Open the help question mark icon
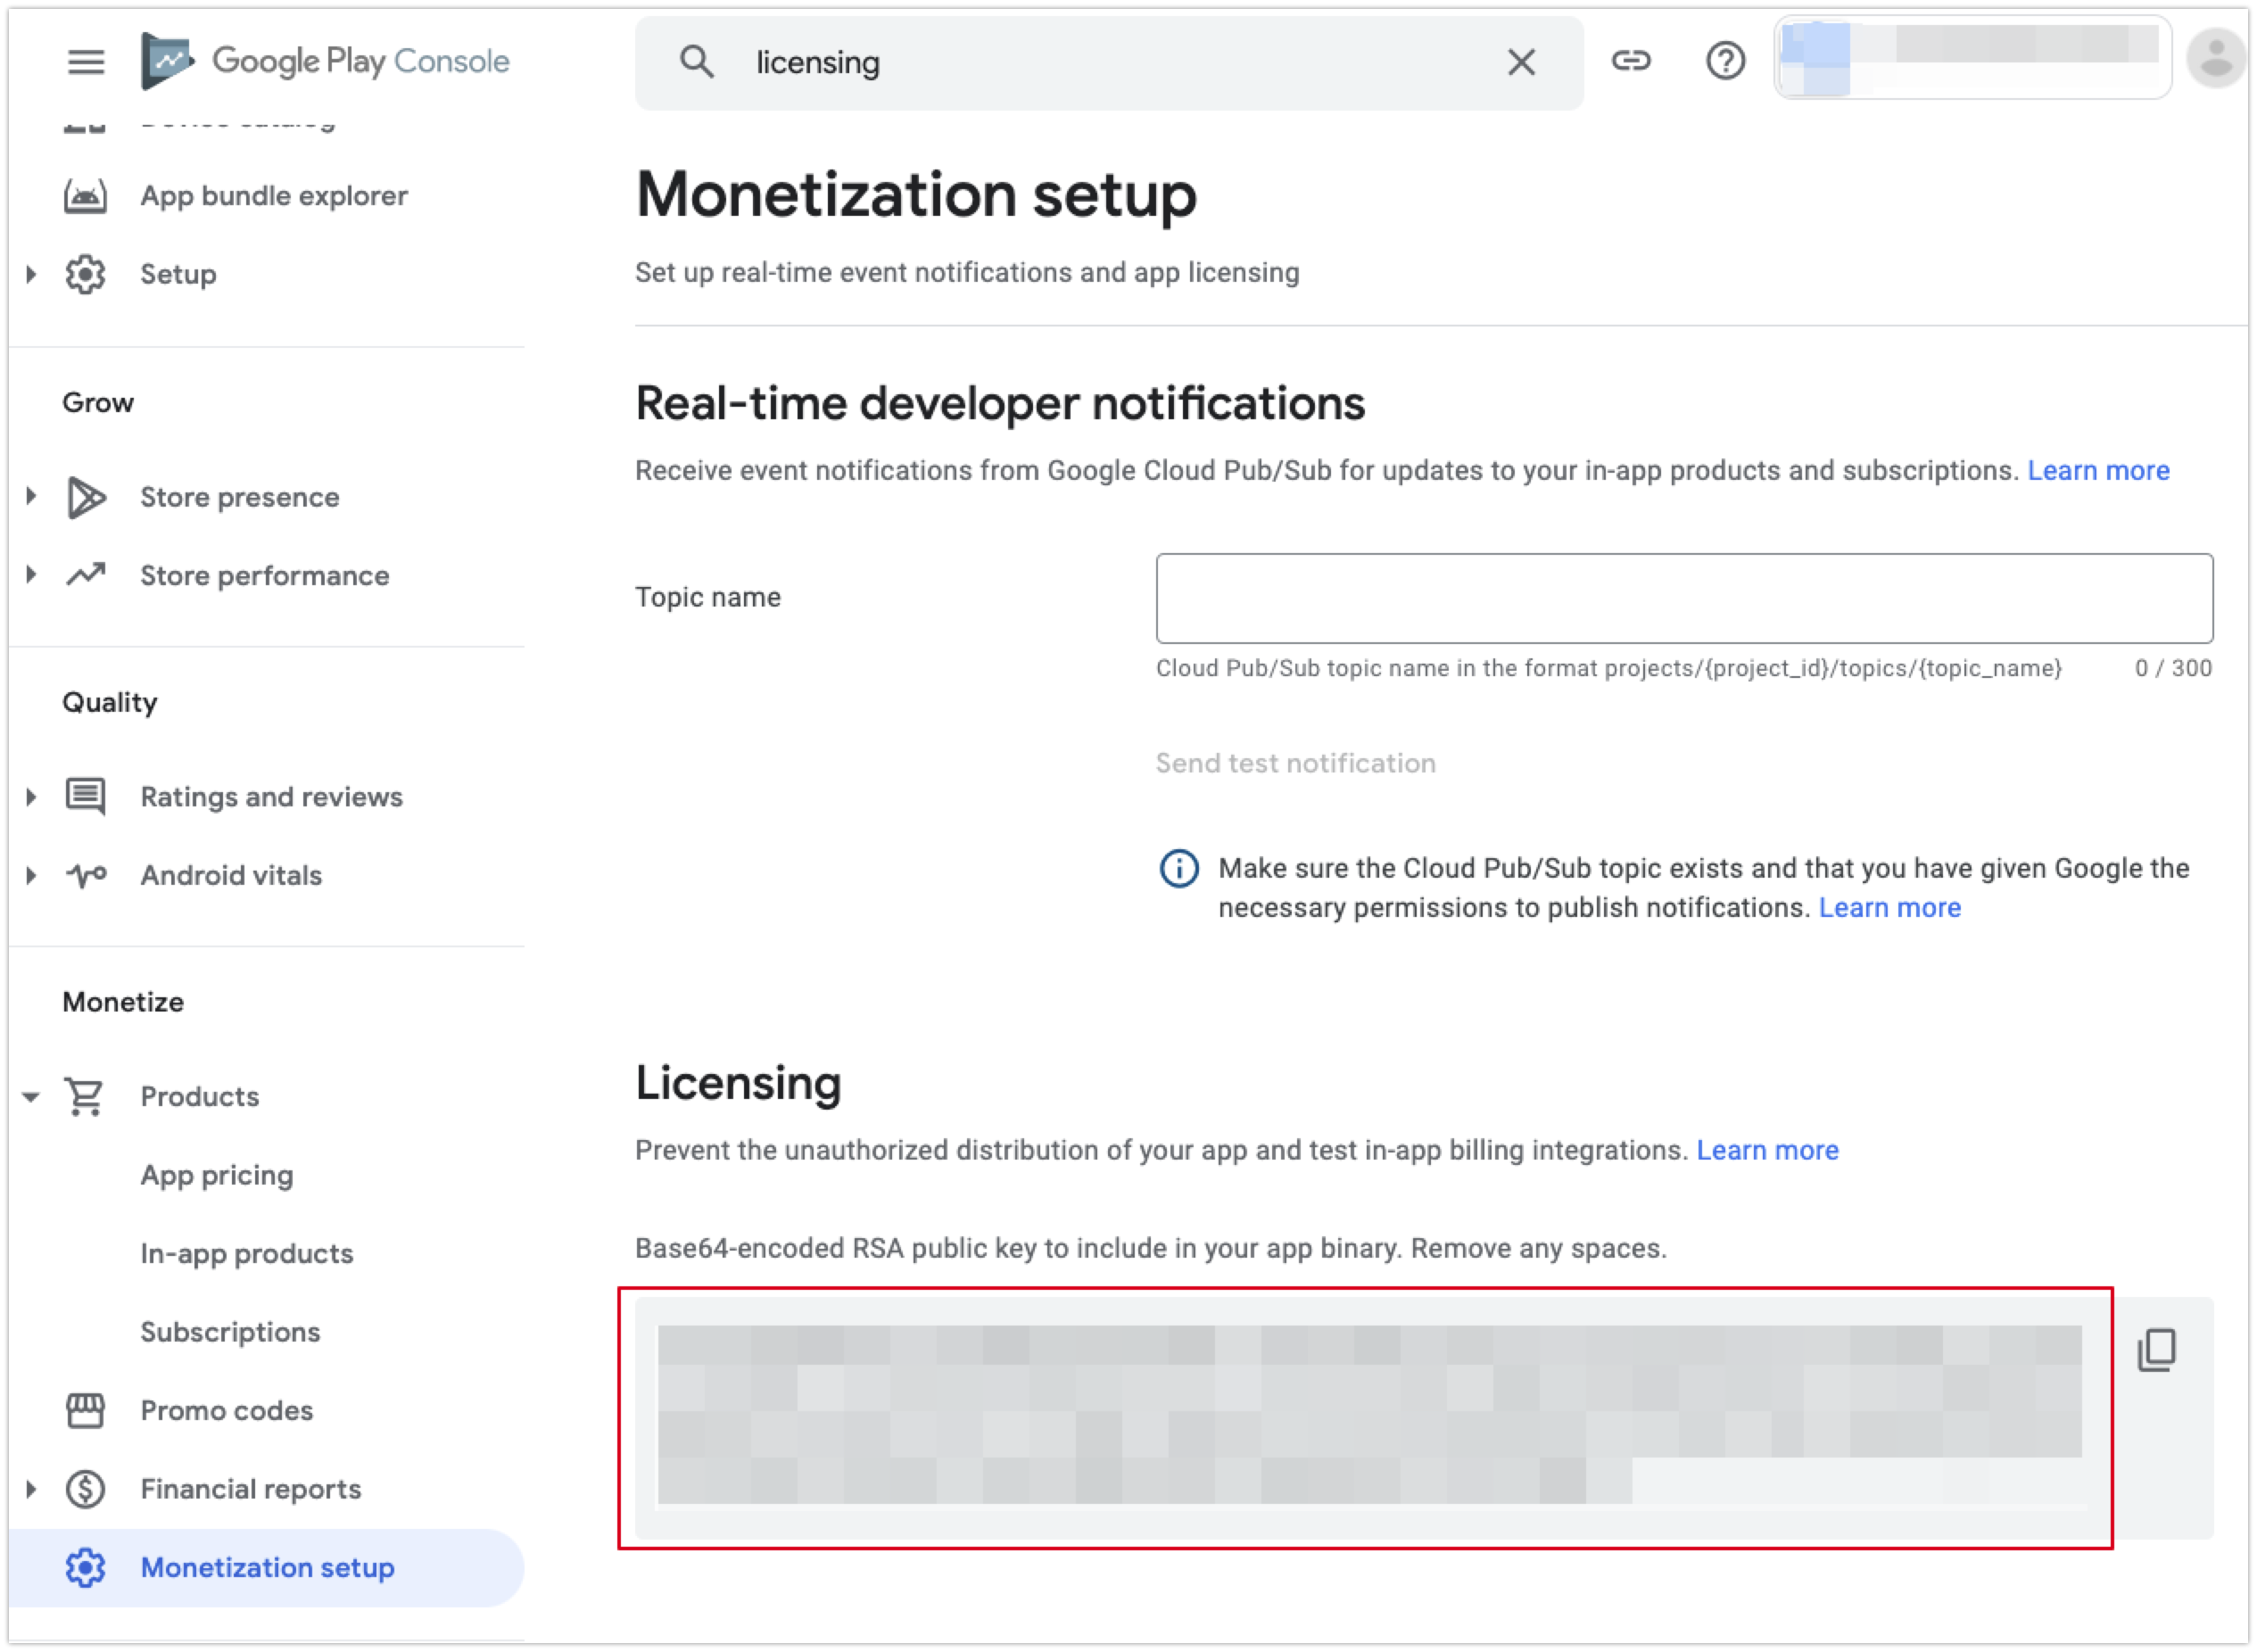Image resolution: width=2257 pixels, height=1652 pixels. pos(1725,61)
